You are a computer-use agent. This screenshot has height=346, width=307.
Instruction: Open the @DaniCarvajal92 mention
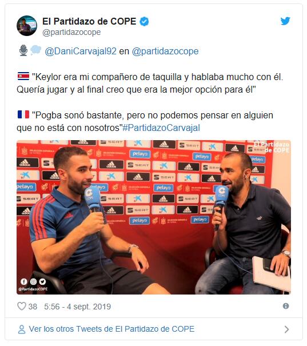pos(81,51)
